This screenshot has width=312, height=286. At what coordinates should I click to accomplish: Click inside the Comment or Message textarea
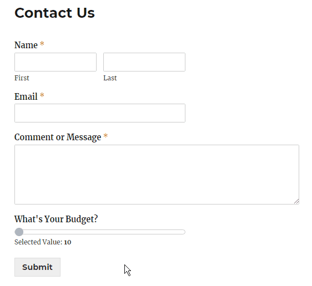click(157, 175)
